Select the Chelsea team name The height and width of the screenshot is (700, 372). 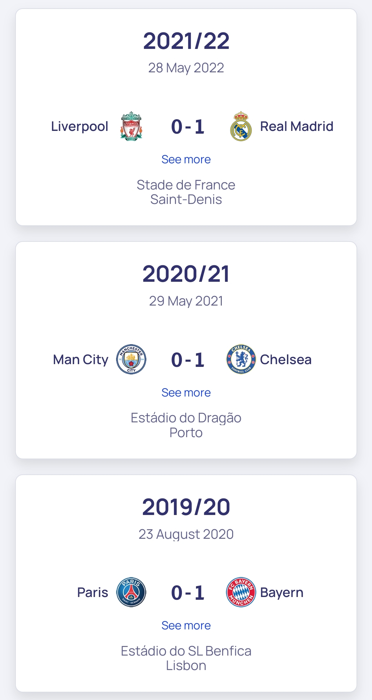[286, 360]
